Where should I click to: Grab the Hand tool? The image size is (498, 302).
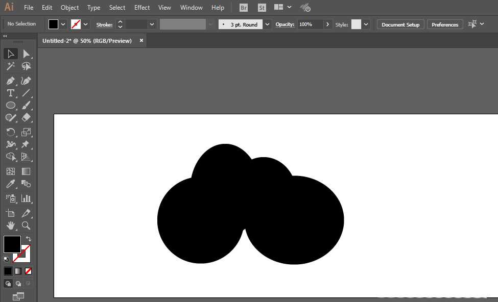(x=11, y=225)
